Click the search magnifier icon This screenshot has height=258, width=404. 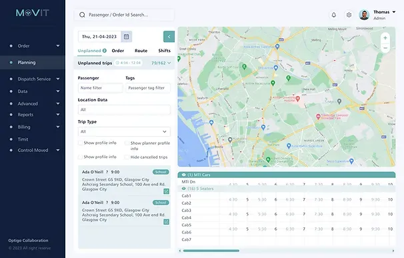pos(82,15)
